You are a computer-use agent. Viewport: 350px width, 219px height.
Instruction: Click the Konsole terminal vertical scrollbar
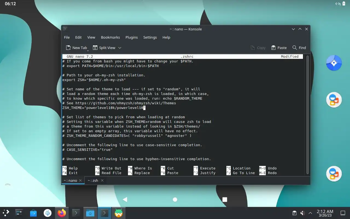pos(307,114)
